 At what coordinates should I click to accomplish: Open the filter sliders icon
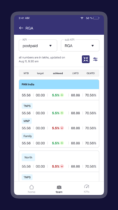point(95,59)
